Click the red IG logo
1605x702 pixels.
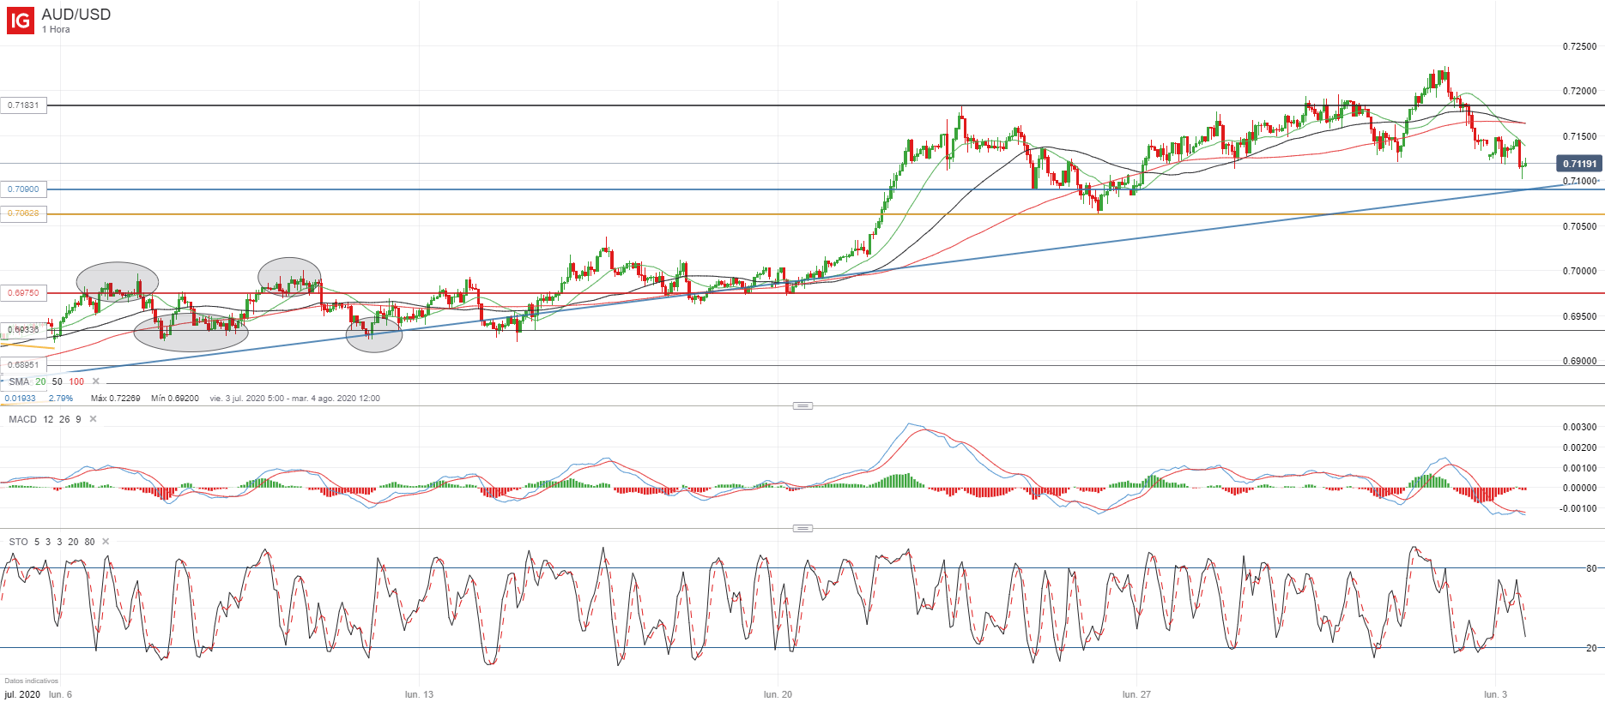[x=21, y=21]
